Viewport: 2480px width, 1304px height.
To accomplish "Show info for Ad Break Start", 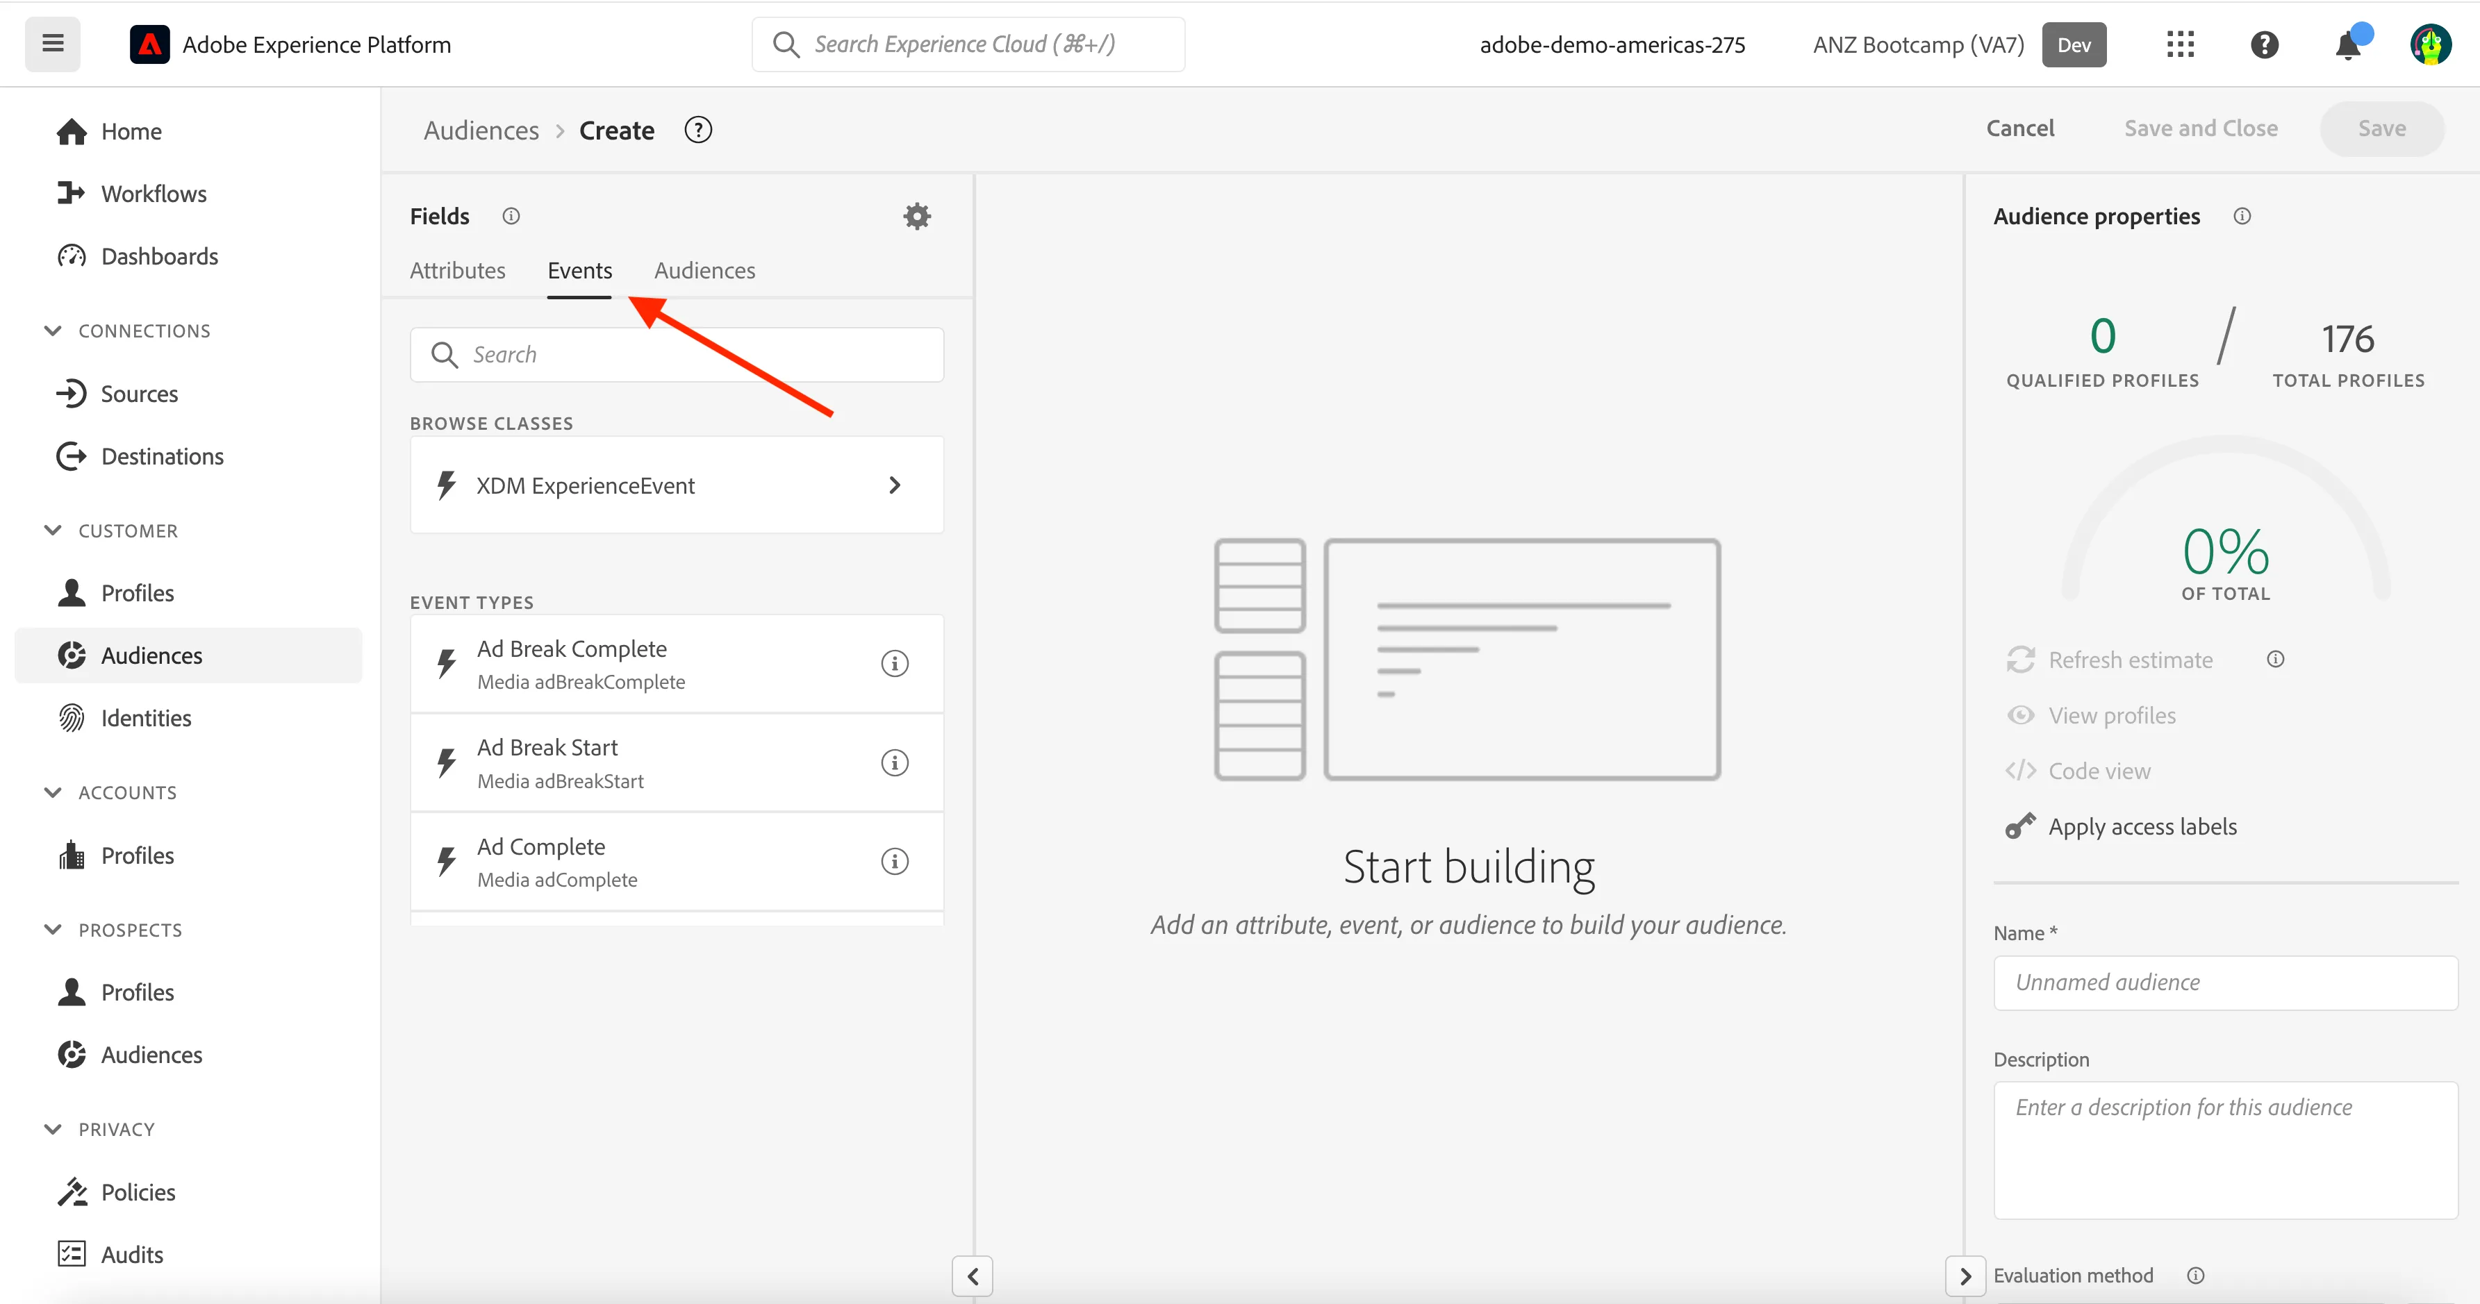I will click(894, 763).
